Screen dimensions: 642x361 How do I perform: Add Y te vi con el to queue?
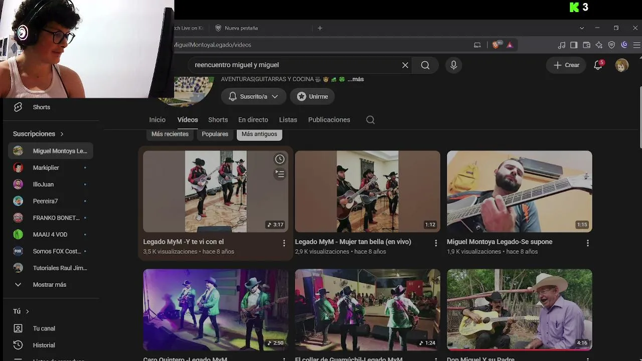click(280, 174)
